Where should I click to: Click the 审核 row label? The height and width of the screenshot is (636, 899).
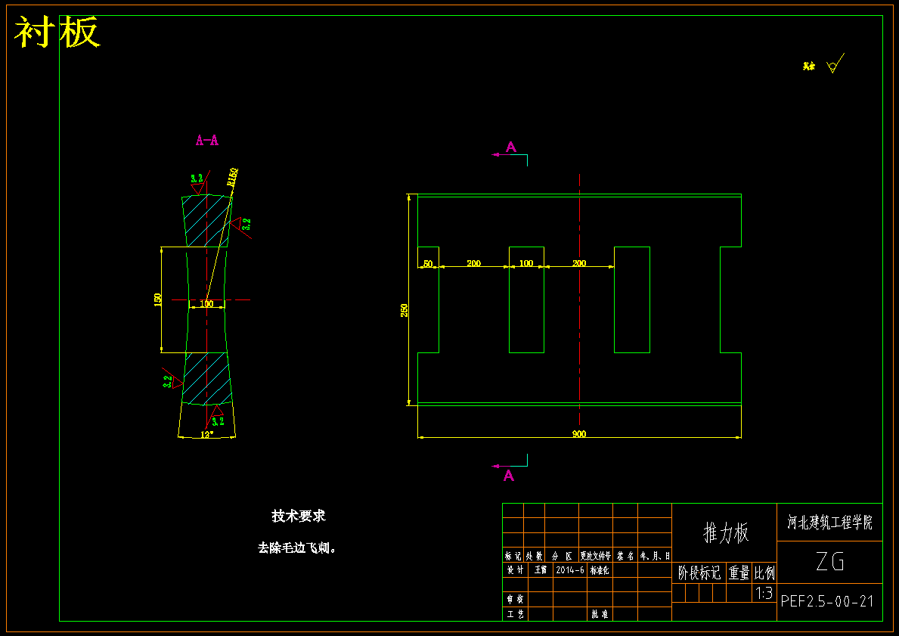[516, 599]
